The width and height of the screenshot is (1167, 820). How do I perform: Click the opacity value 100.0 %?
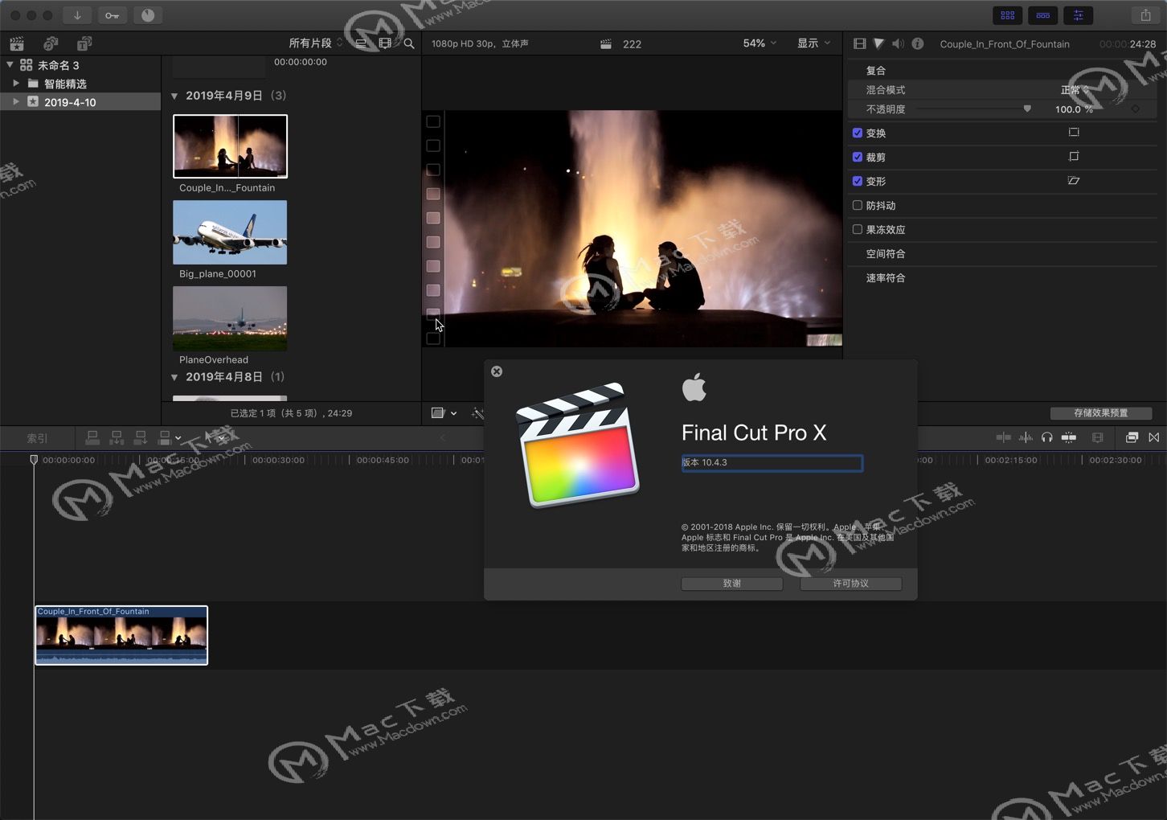[1074, 109]
